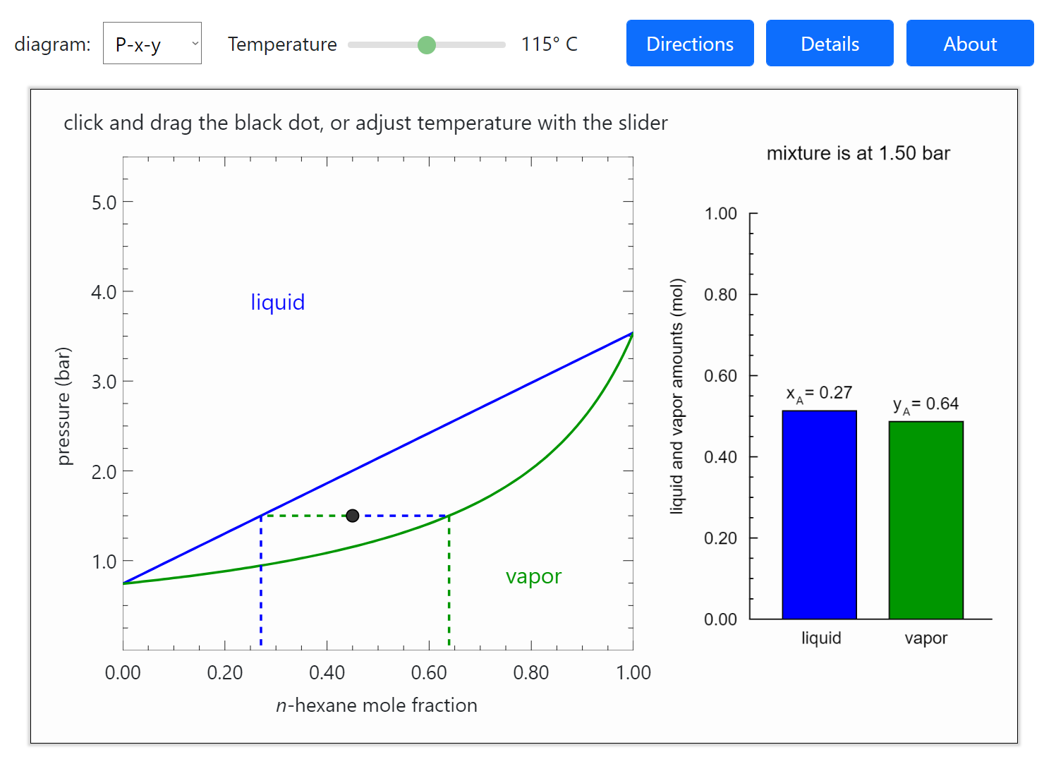Click the blue 'liquid' region label
The width and height of the screenshot is (1056, 776).
click(278, 302)
